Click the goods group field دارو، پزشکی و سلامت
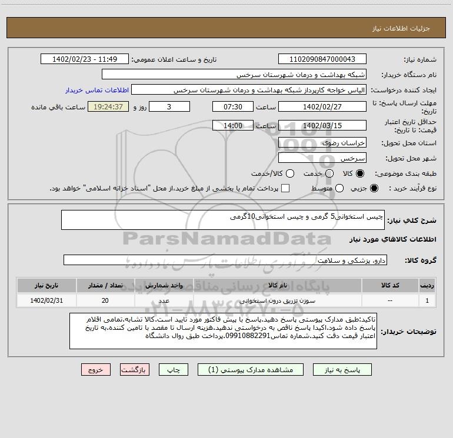 click(x=225, y=260)
